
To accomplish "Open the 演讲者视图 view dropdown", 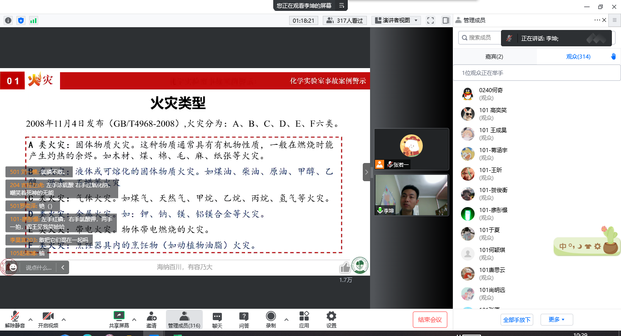I will [396, 20].
